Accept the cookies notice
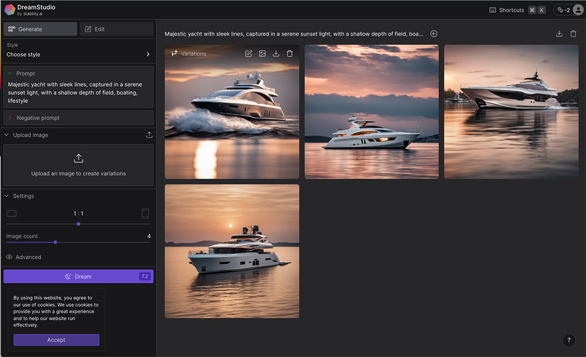This screenshot has width=586, height=357. click(x=56, y=339)
